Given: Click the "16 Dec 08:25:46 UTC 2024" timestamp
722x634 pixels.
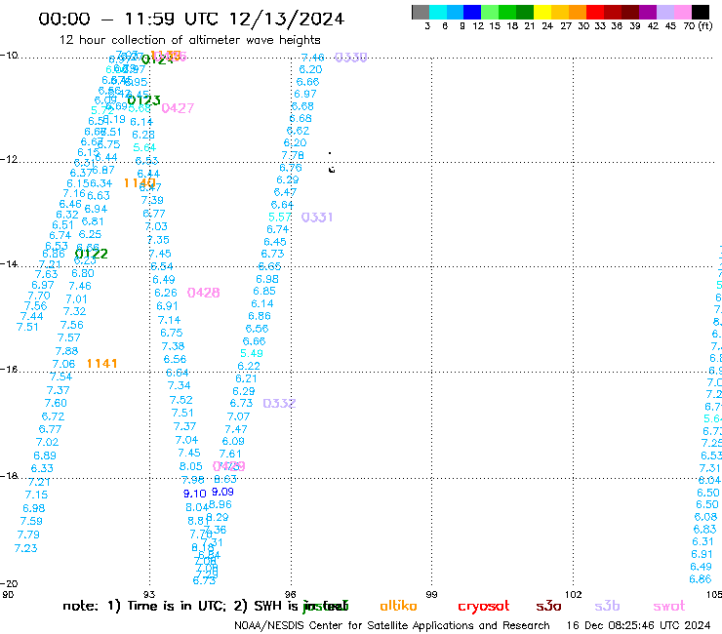Looking at the screenshot, I should click(638, 625).
